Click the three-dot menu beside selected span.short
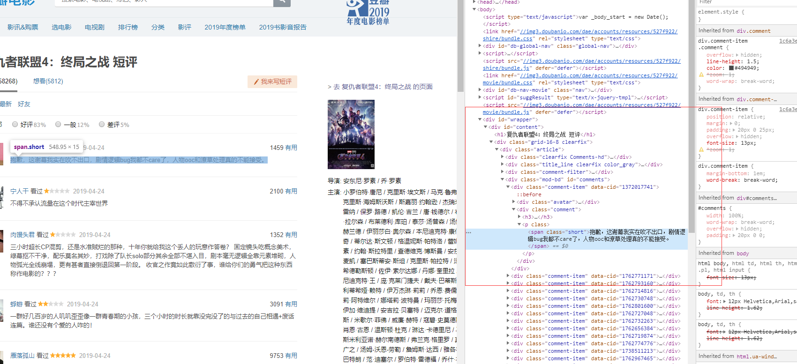 [x=468, y=232]
